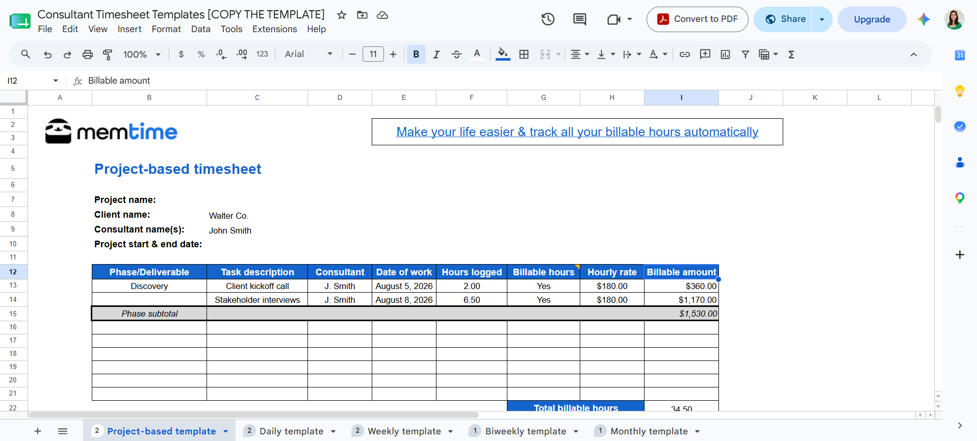The width and height of the screenshot is (977, 441).
Task: Click the Undo arrow icon
Action: point(47,54)
